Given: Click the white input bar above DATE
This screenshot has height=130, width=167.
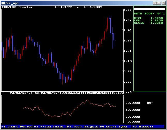Looking at the screenshot, I should click(x=149, y=9).
